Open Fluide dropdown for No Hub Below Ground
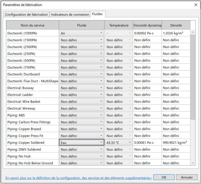This screenshot has height=184, width=201. click(x=81, y=163)
